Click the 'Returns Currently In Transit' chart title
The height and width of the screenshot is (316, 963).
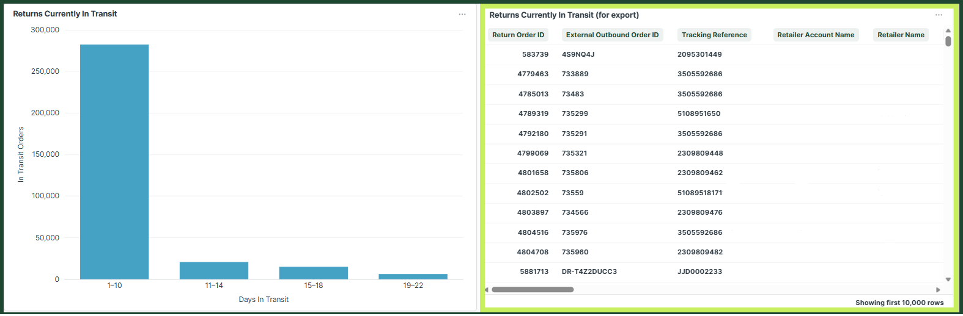click(65, 13)
